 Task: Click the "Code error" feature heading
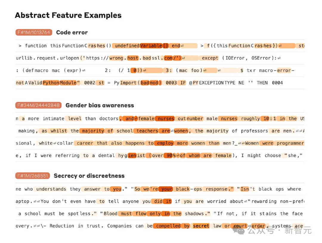pos(72,32)
